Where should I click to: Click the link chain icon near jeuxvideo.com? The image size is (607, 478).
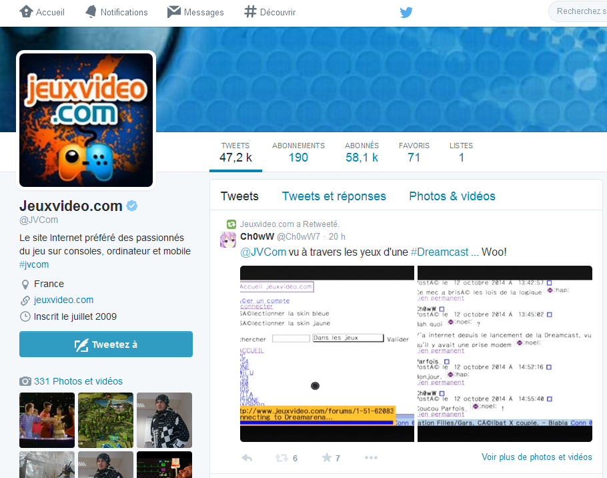click(25, 300)
